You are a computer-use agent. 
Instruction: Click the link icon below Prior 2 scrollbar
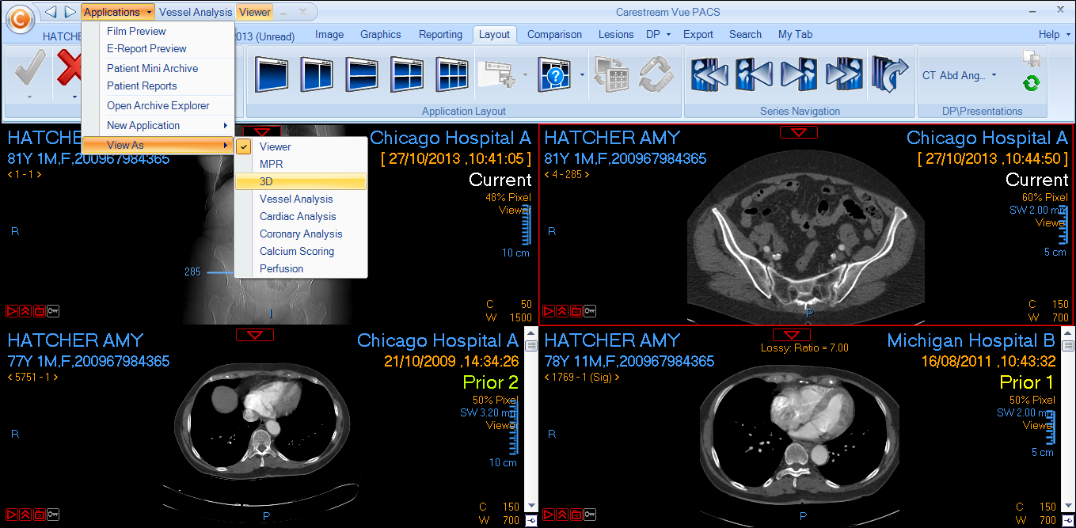530,520
